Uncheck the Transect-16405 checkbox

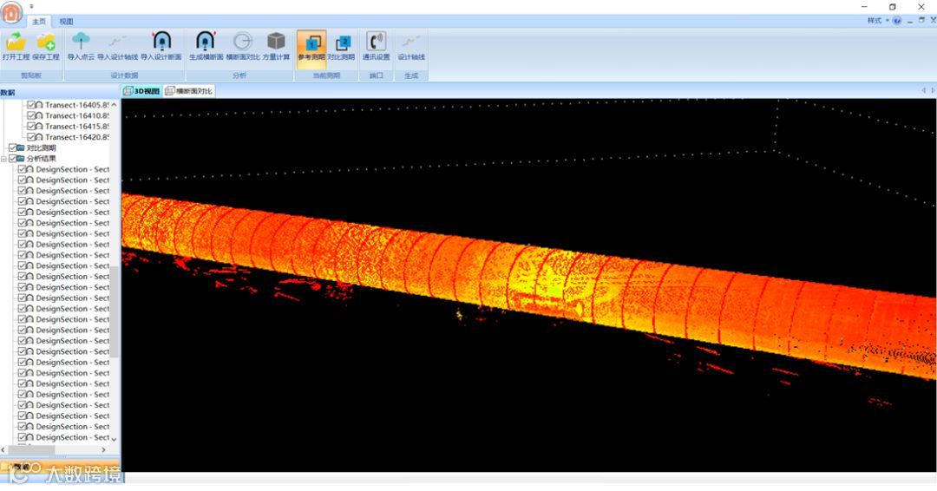pos(32,104)
